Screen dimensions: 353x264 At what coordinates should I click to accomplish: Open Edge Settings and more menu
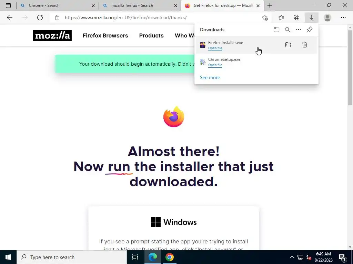pos(343,18)
